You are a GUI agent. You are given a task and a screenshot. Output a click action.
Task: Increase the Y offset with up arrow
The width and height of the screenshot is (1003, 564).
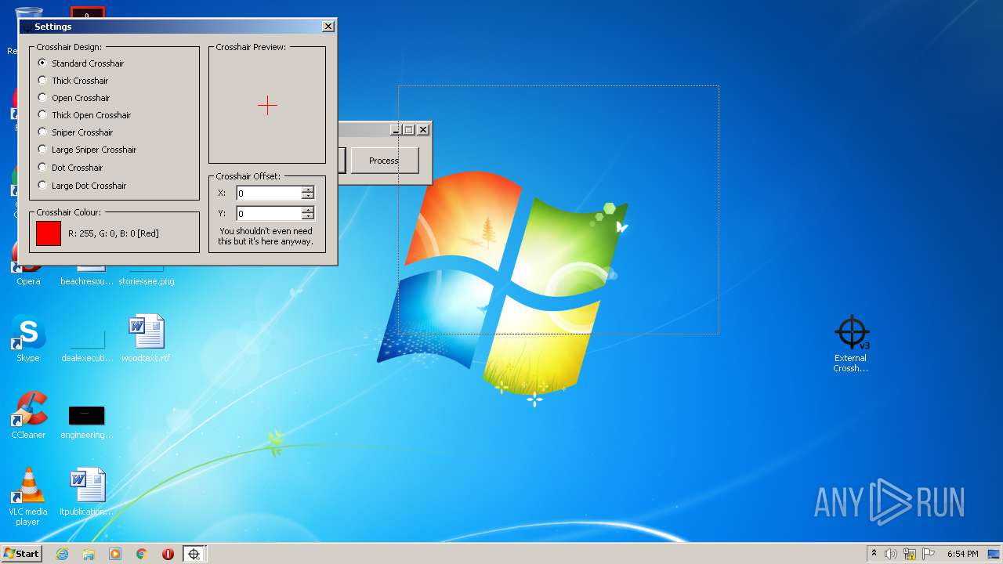[307, 210]
